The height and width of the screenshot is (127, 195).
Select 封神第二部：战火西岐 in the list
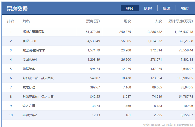[38, 78]
